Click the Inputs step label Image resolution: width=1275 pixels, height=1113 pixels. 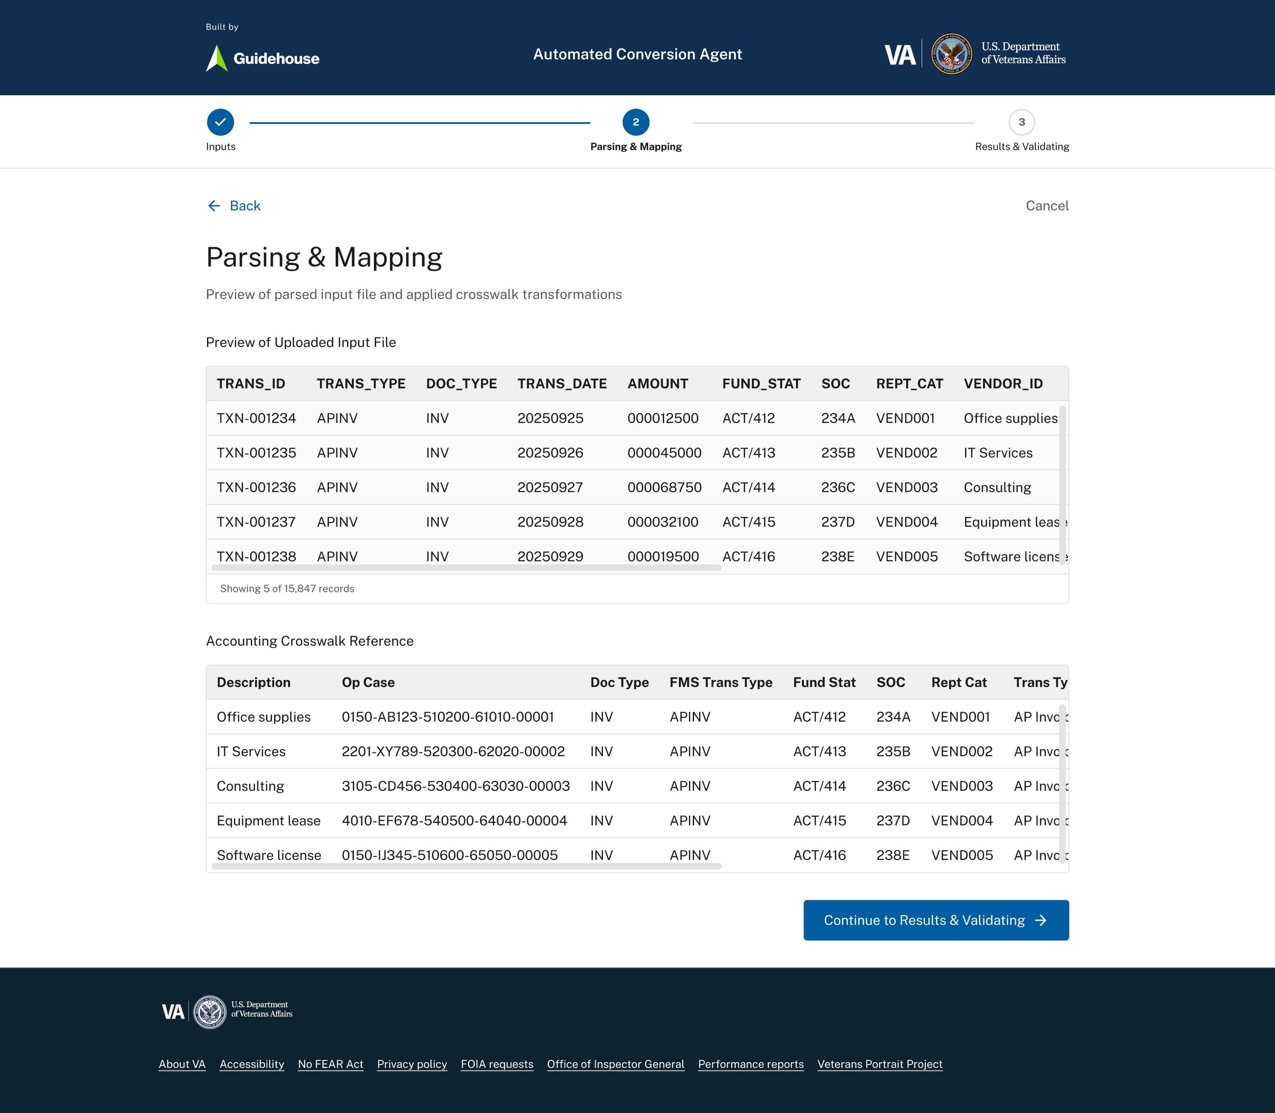pos(220,147)
